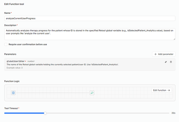Select the database query node in Function Logic
The width and height of the screenshot is (179, 122).
[13, 93]
